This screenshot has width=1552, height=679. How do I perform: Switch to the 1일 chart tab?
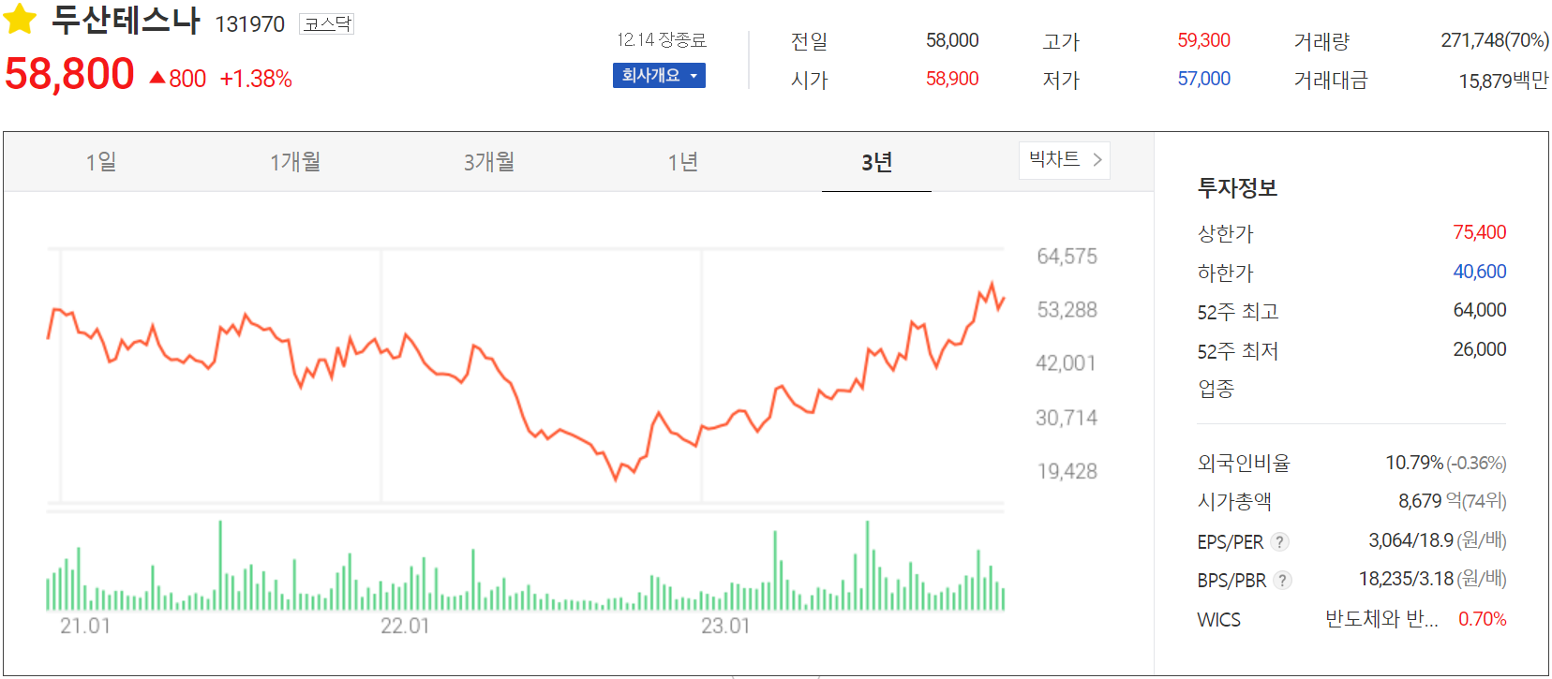tap(101, 162)
